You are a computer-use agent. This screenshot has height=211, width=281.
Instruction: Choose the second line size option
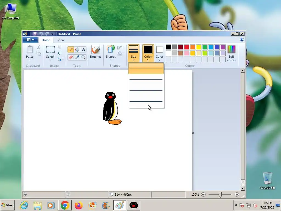pyautogui.click(x=146, y=79)
